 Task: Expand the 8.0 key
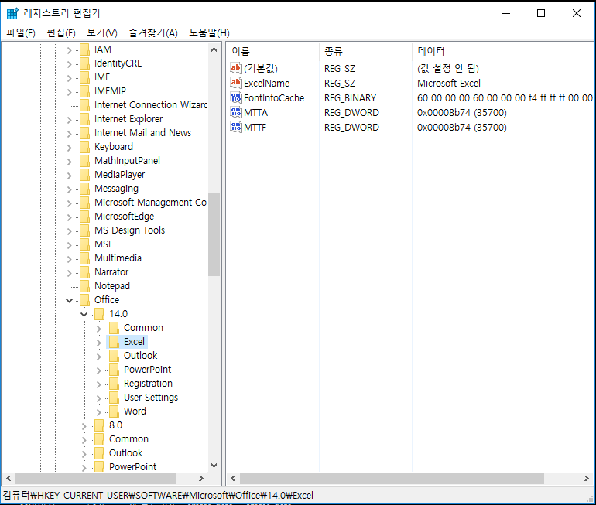[84, 426]
